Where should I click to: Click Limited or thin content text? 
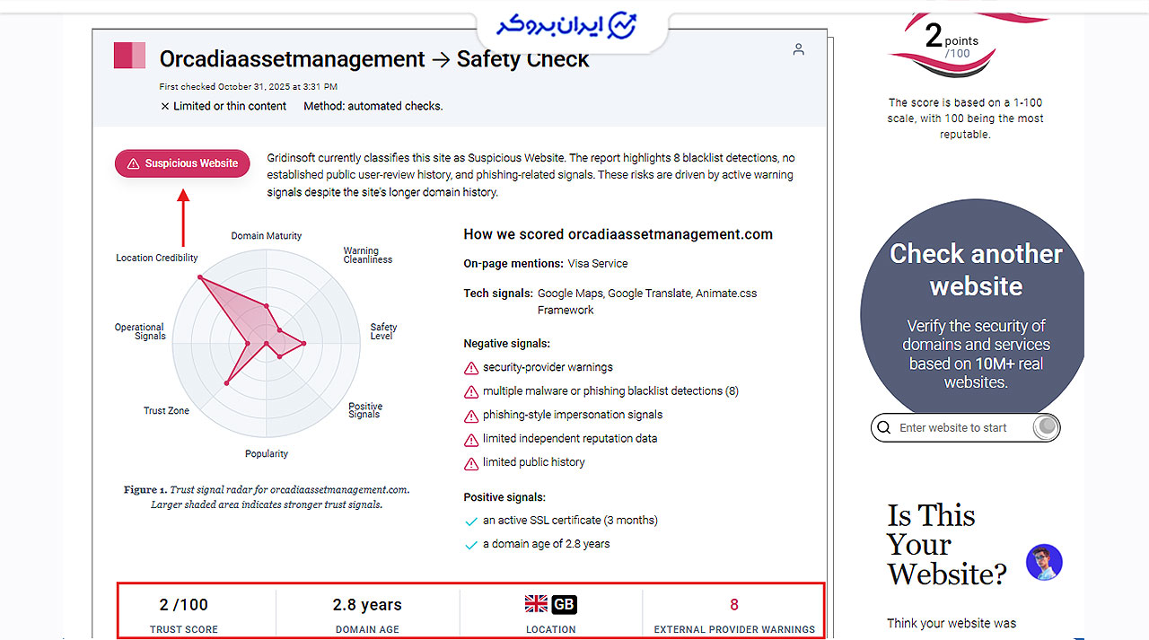coord(230,106)
